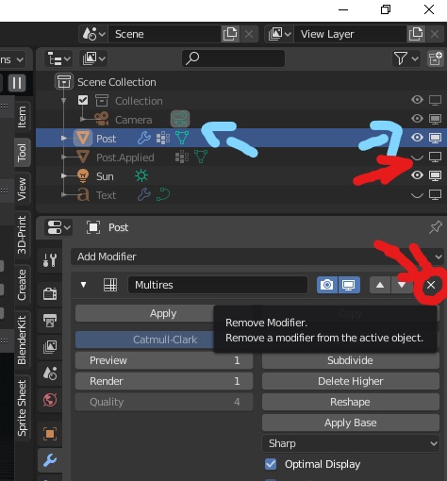The height and width of the screenshot is (481, 447).
Task: Expand the Post object tree
Action: (x=64, y=138)
